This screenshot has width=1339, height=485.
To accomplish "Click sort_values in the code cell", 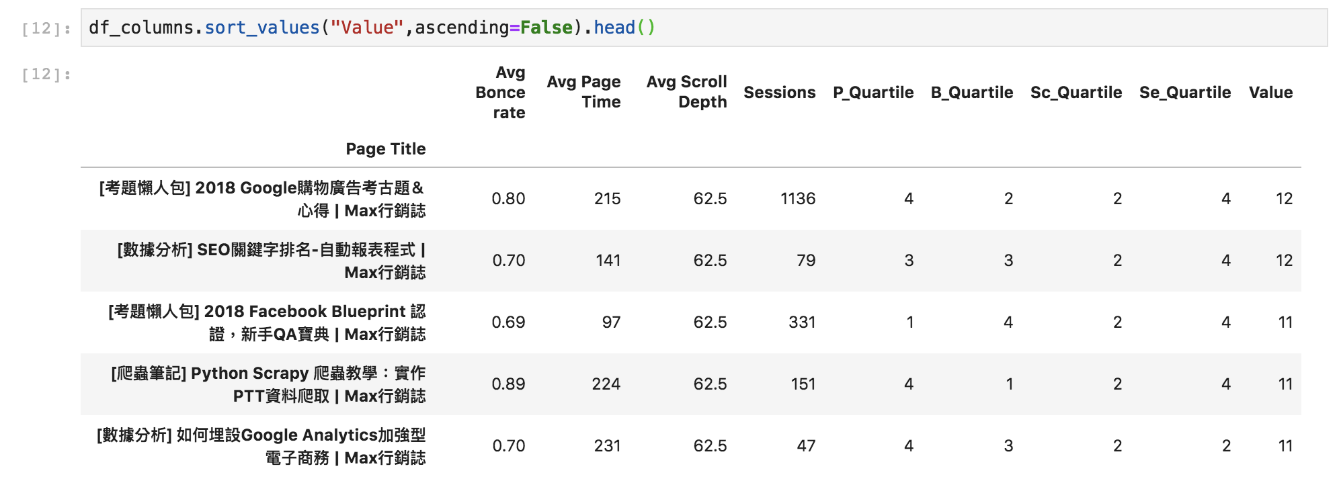I will [x=262, y=28].
